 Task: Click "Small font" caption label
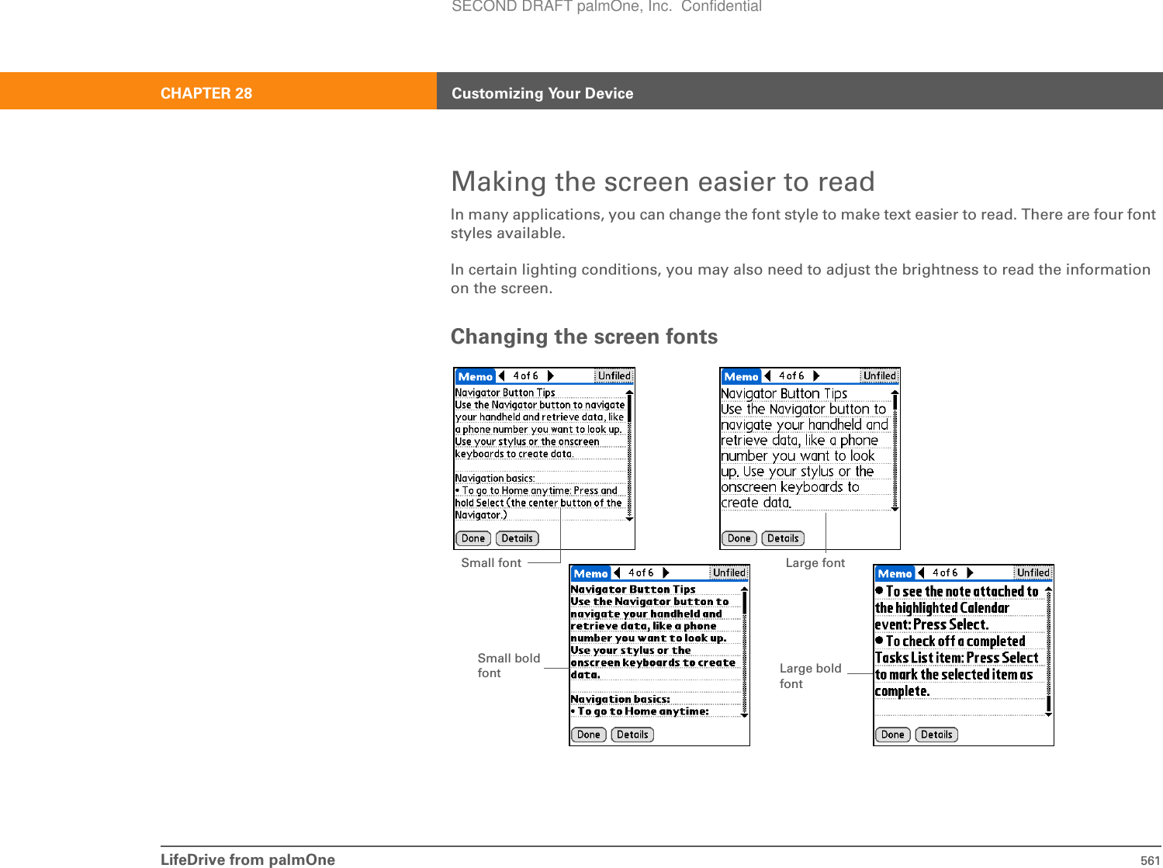click(491, 563)
